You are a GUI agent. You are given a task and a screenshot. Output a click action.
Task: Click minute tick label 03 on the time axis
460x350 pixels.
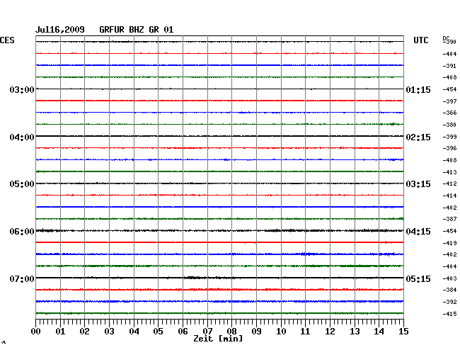[x=110, y=332]
